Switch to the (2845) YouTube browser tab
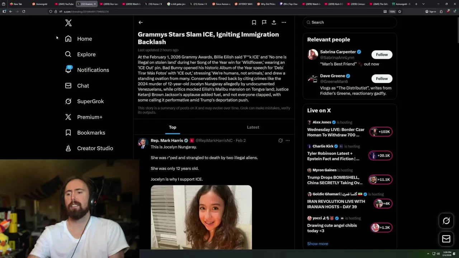The width and height of the screenshot is (459, 258). pyautogui.click(x=65, y=4)
